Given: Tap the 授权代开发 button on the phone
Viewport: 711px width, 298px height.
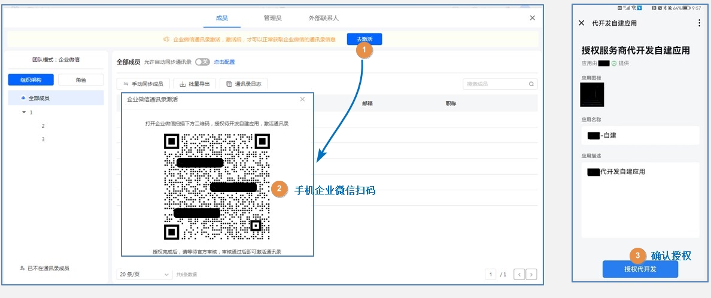Looking at the screenshot, I should pyautogui.click(x=640, y=269).
